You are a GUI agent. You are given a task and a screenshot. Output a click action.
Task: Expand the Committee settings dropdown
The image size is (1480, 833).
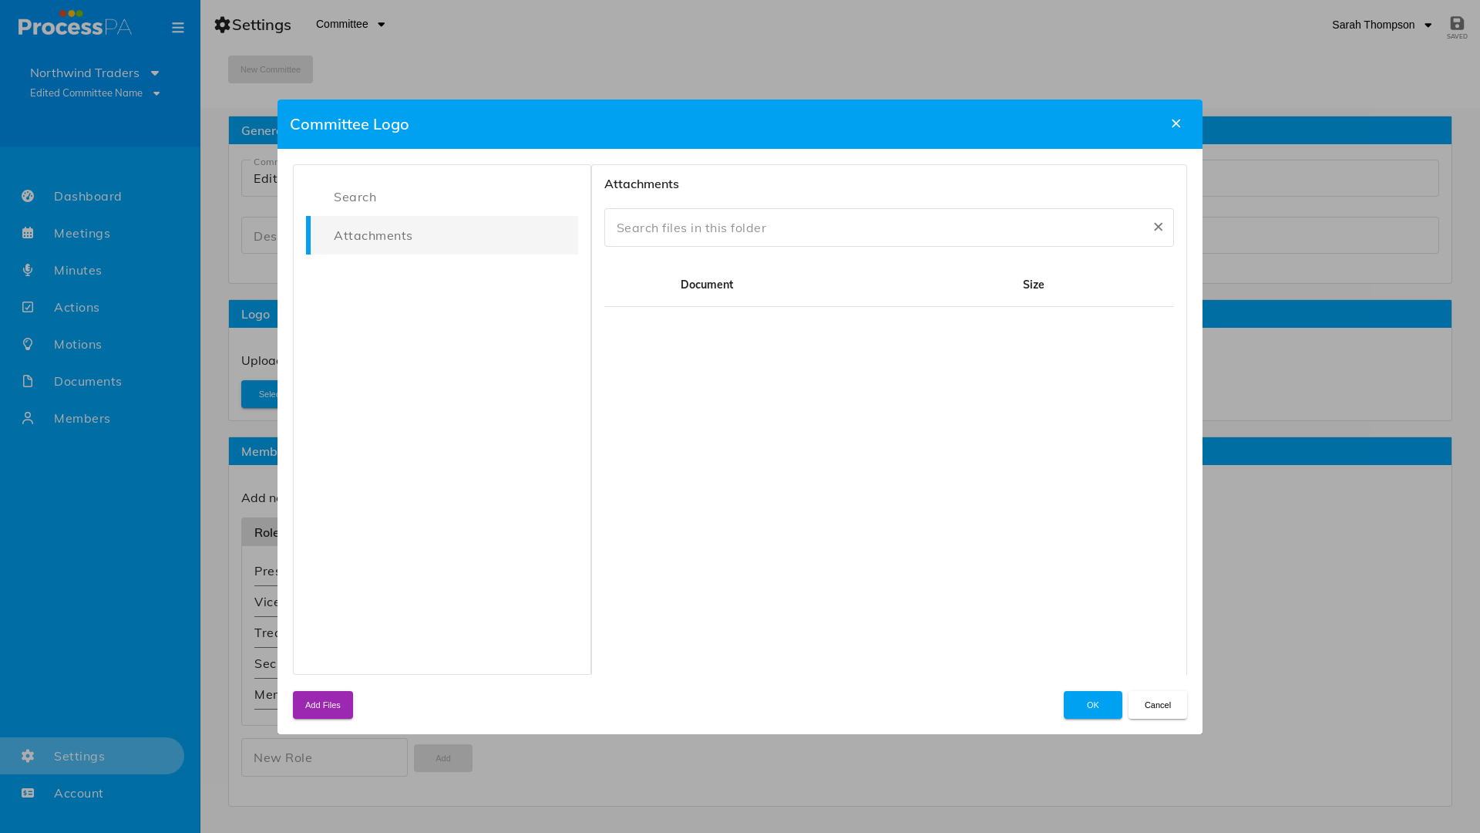click(x=351, y=24)
